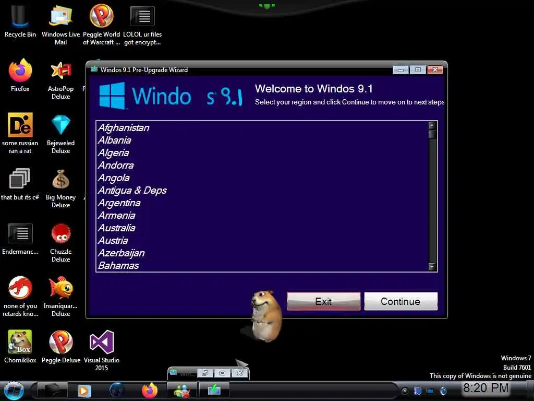Select Austria in the region list
This screenshot has width=534, height=401.
pos(262,240)
